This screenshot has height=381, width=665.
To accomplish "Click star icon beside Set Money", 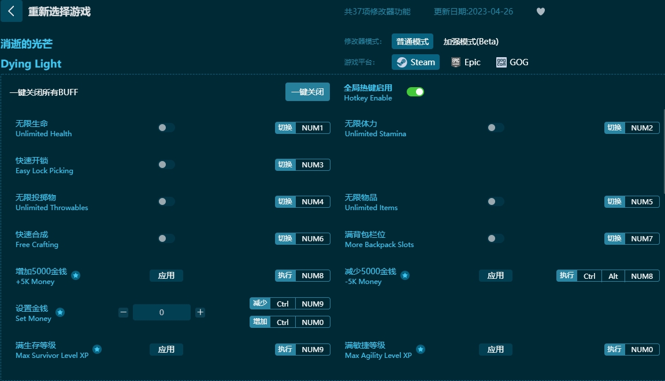I will [60, 313].
